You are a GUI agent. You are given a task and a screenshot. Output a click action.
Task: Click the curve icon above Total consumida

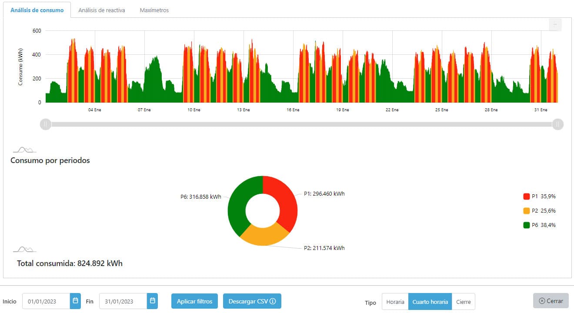(25, 249)
